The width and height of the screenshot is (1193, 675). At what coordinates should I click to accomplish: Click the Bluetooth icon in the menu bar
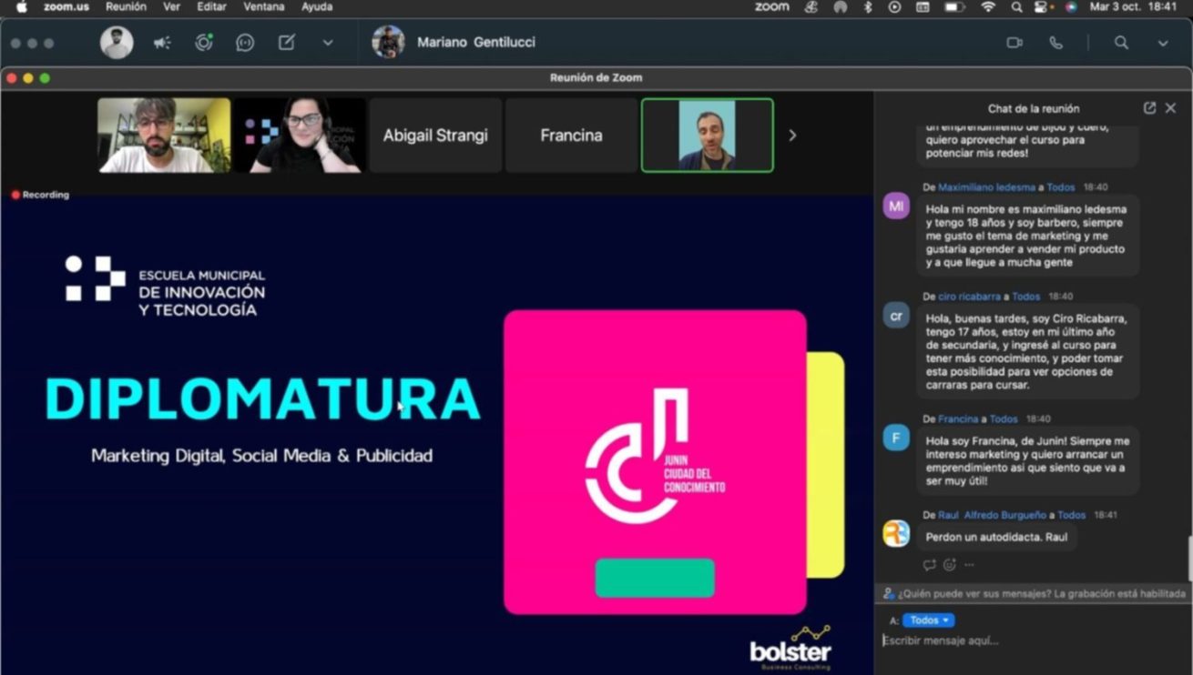pyautogui.click(x=868, y=6)
